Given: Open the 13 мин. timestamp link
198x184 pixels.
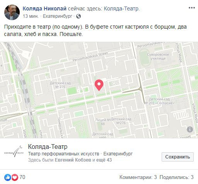Looking at the screenshot, I should [x=31, y=16].
